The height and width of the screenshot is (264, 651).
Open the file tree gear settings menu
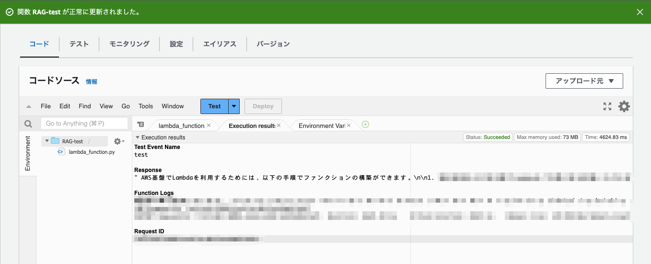click(x=119, y=141)
